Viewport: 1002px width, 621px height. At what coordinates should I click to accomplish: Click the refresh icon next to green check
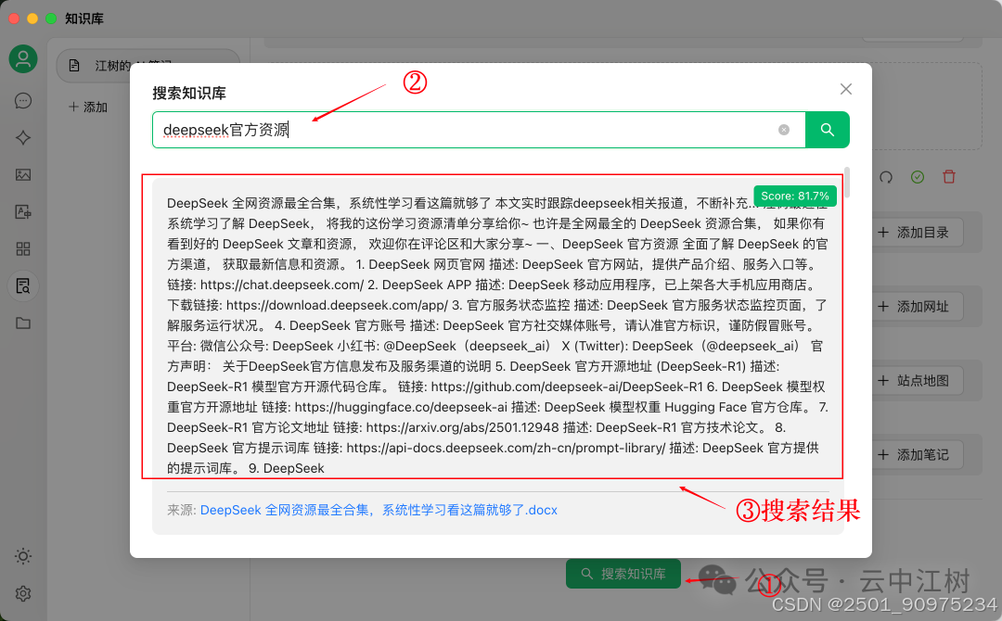tap(886, 177)
